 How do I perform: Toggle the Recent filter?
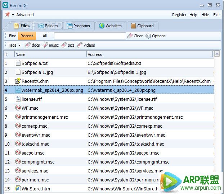coord(27,36)
